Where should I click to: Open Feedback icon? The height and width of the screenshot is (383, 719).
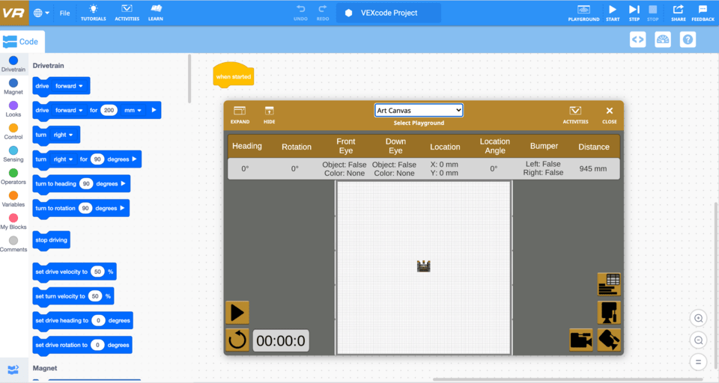click(703, 13)
